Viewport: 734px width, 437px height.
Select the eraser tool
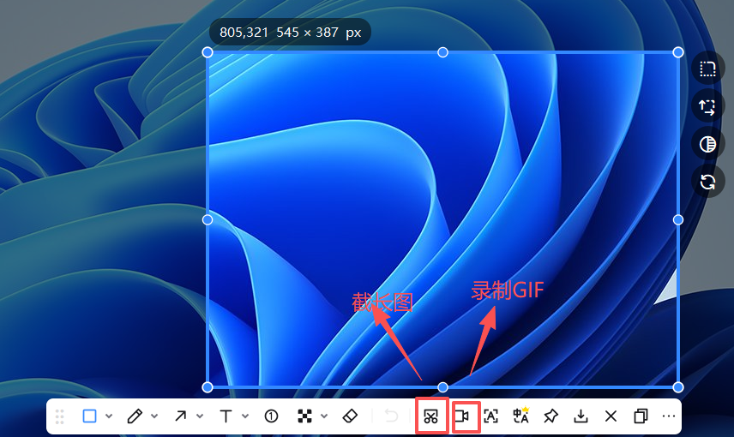point(350,416)
